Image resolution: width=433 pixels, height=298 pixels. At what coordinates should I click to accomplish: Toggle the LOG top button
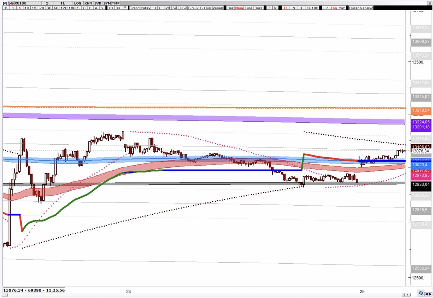point(78,3)
